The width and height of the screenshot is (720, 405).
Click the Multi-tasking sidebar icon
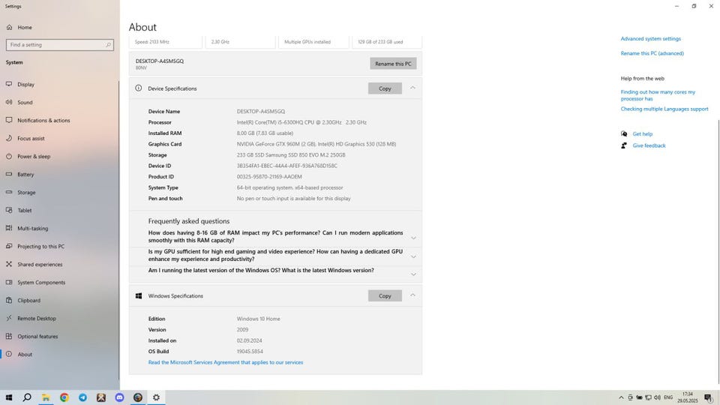(9, 228)
